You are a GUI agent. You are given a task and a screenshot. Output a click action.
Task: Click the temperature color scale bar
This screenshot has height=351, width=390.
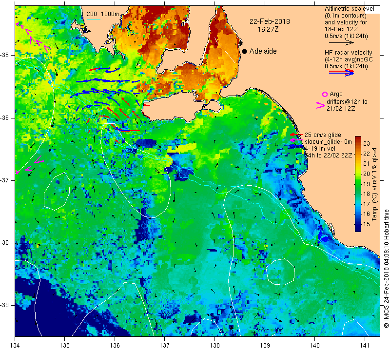click(358, 184)
